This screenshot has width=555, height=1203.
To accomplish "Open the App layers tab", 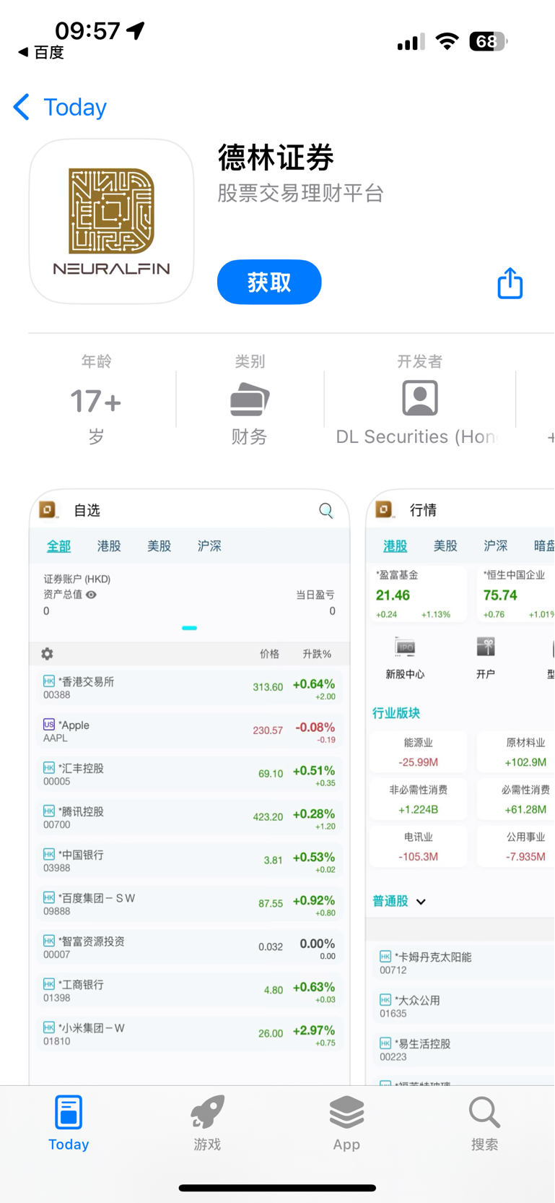I will tap(346, 1124).
